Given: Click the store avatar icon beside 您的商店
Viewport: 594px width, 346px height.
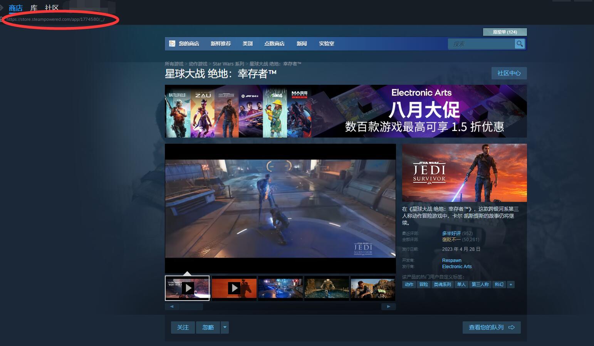Looking at the screenshot, I should point(172,44).
